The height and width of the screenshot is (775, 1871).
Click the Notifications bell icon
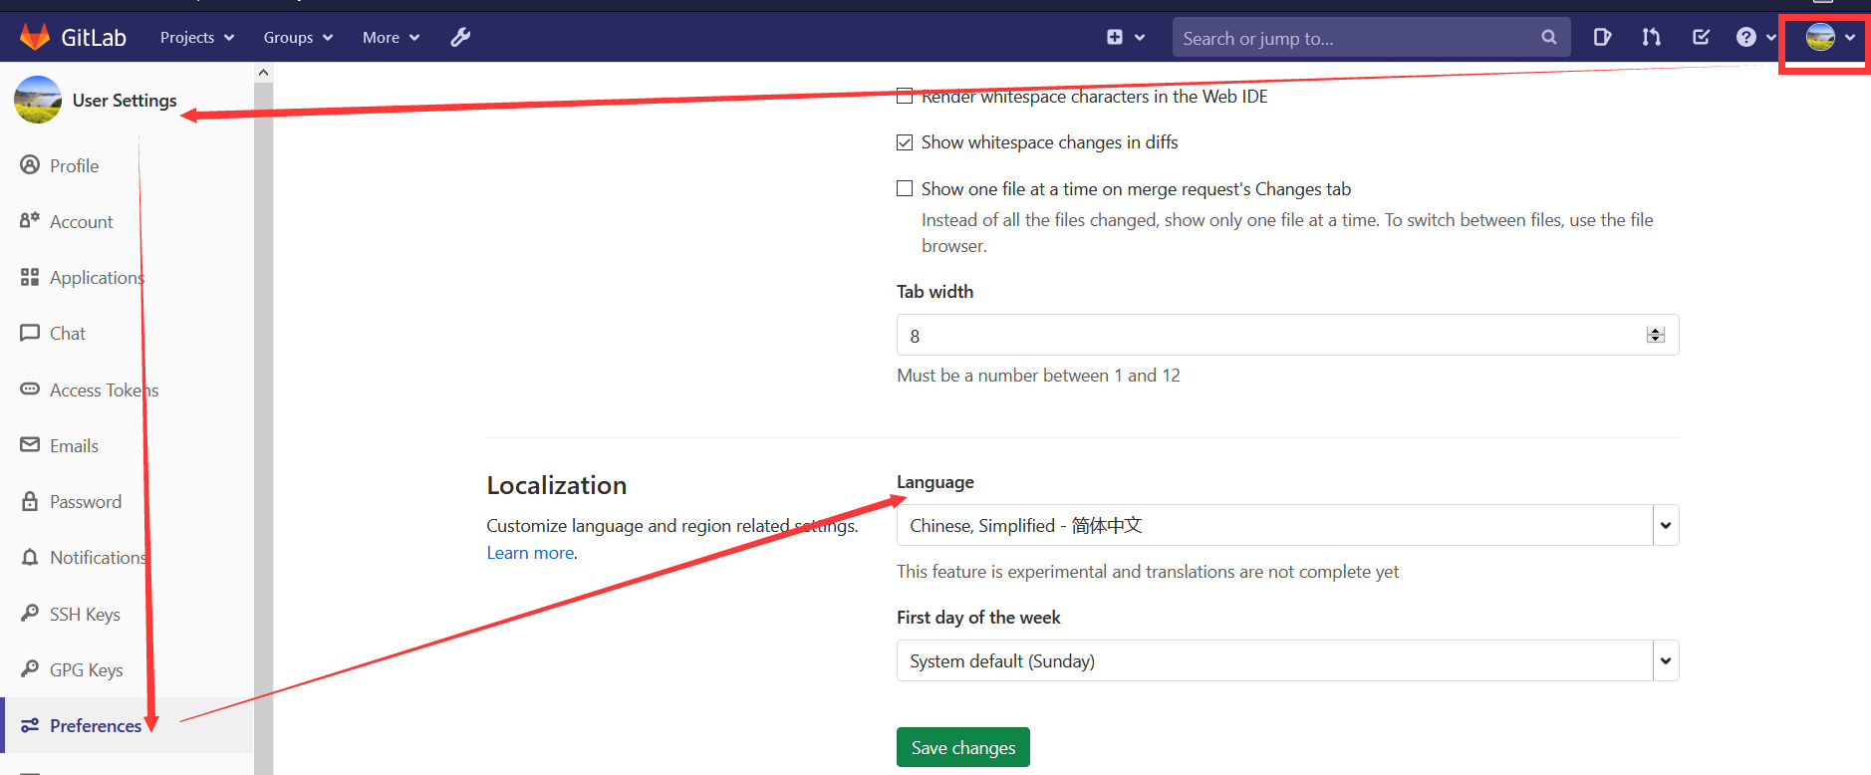(30, 557)
